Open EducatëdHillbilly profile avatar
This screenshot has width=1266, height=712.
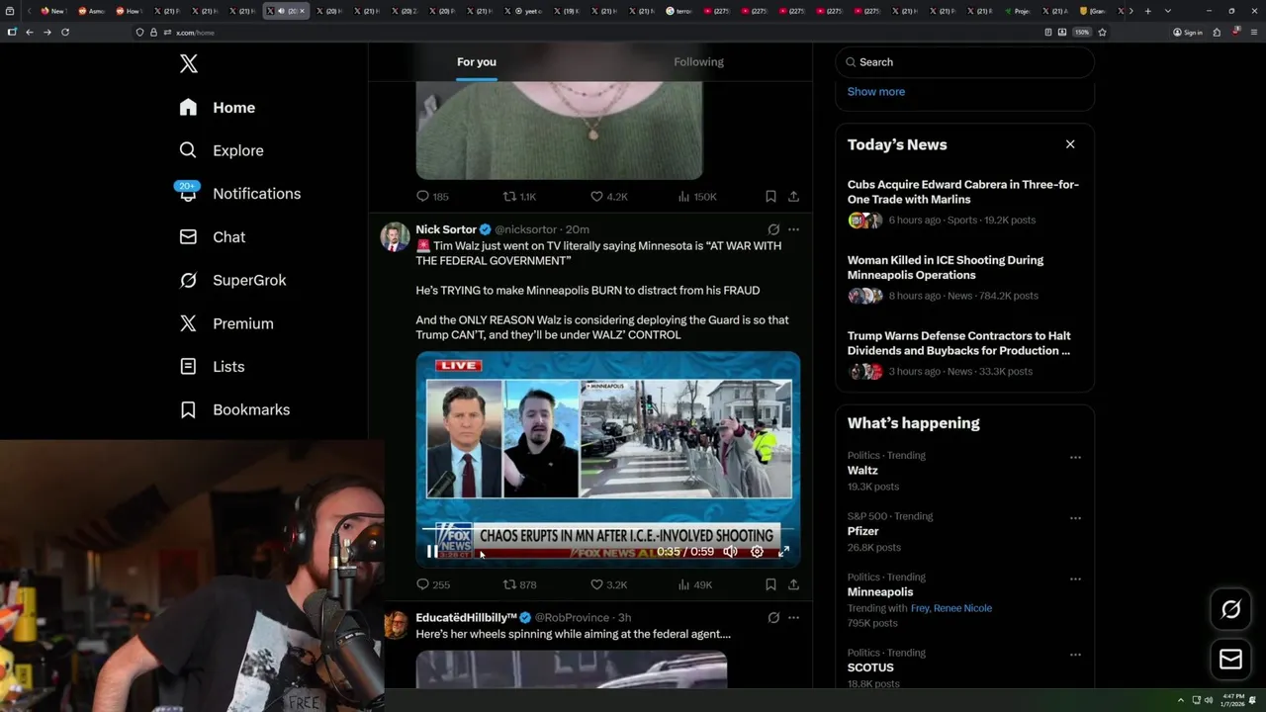396,625
